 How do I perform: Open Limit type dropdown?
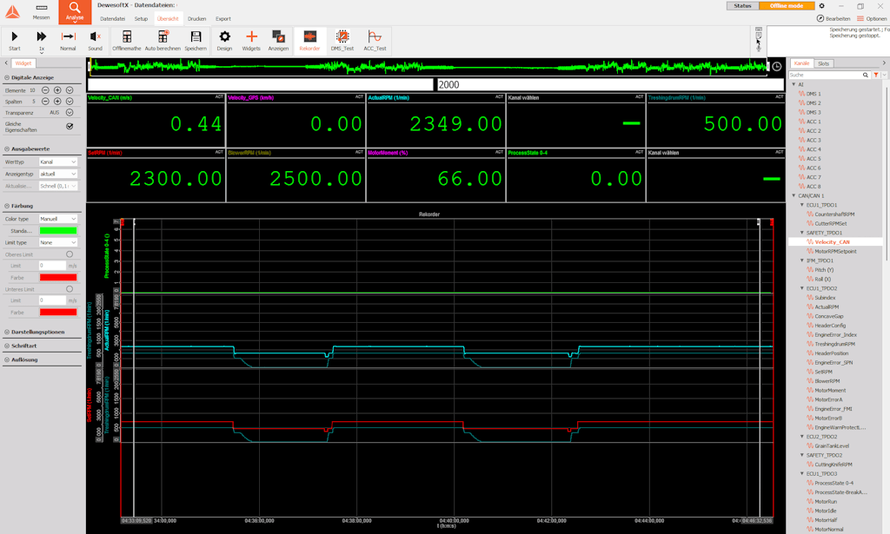[58, 242]
